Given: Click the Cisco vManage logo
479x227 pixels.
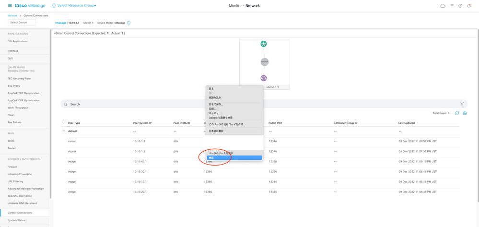Looking at the screenshot, I should point(30,5).
